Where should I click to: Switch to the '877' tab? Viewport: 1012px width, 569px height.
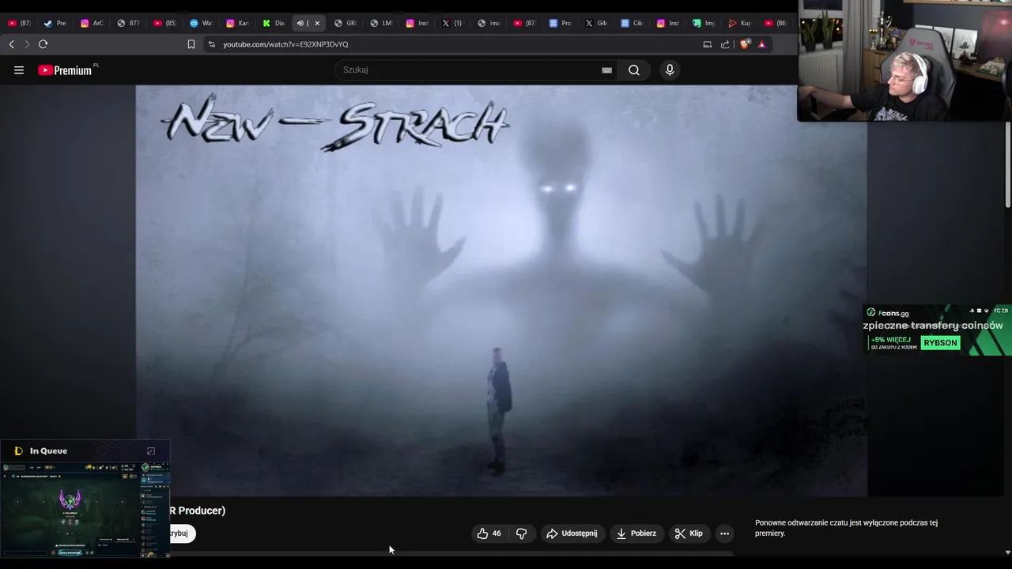click(x=128, y=23)
